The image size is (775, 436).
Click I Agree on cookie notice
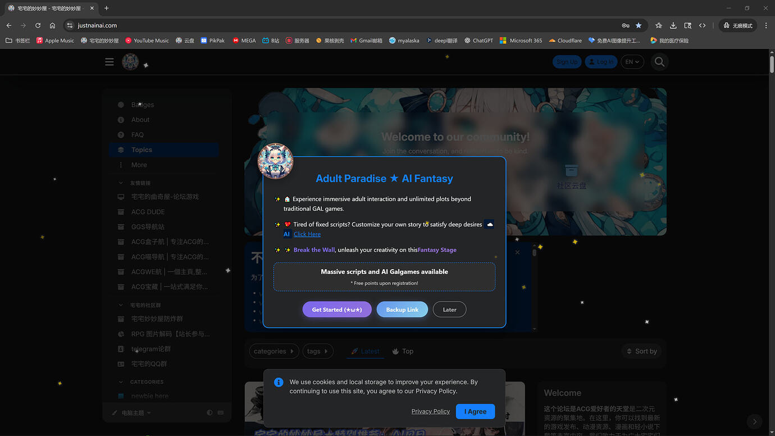(475, 411)
